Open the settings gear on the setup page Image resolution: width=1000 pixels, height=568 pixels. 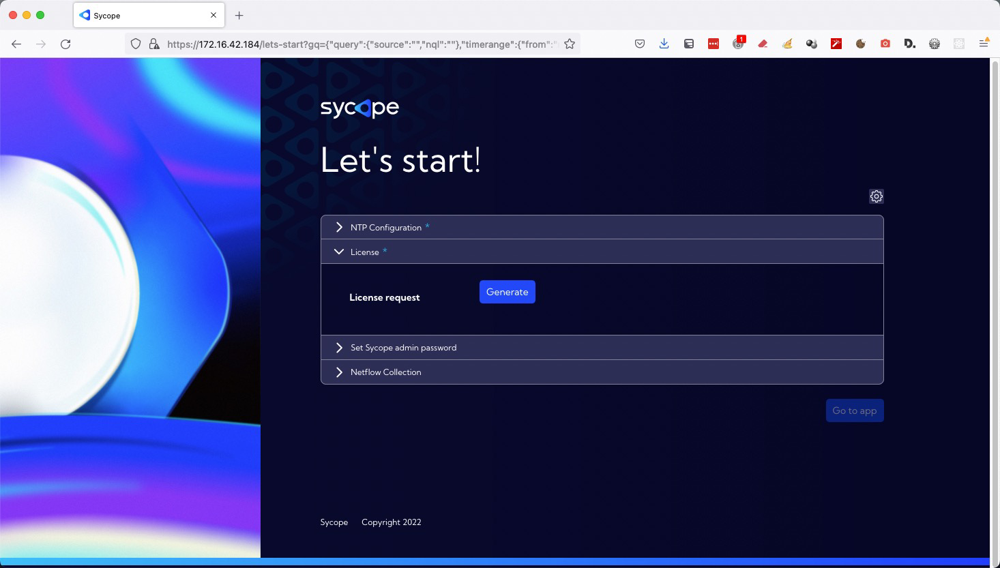(877, 196)
